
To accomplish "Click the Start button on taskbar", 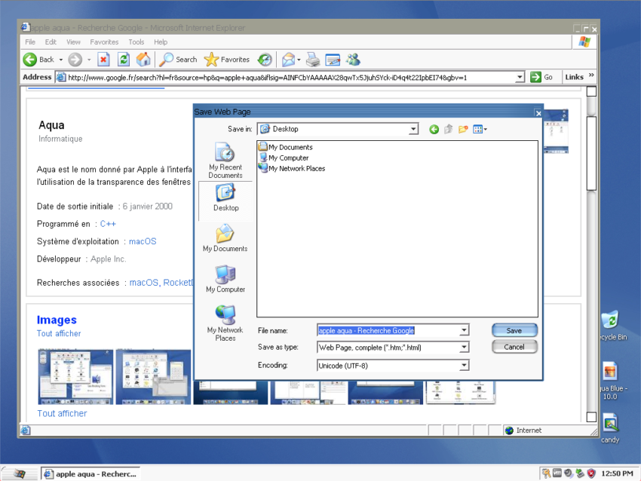I will coord(20,473).
